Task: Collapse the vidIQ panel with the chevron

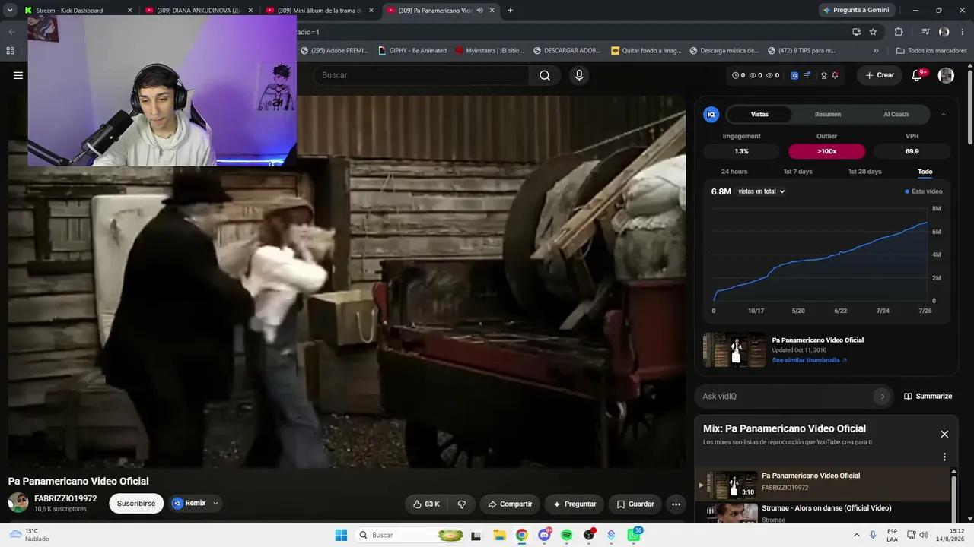Action: click(944, 115)
